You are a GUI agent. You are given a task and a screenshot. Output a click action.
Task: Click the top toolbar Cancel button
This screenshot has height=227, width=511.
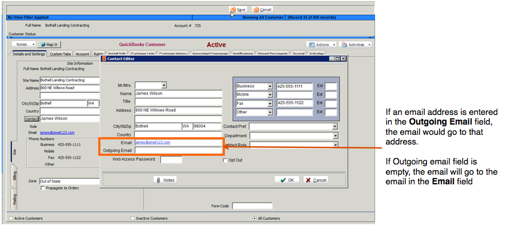point(263,10)
